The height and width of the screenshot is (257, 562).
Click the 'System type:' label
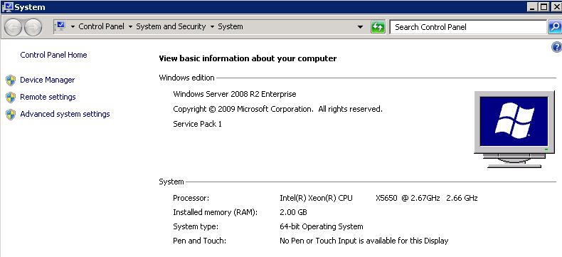pos(196,226)
